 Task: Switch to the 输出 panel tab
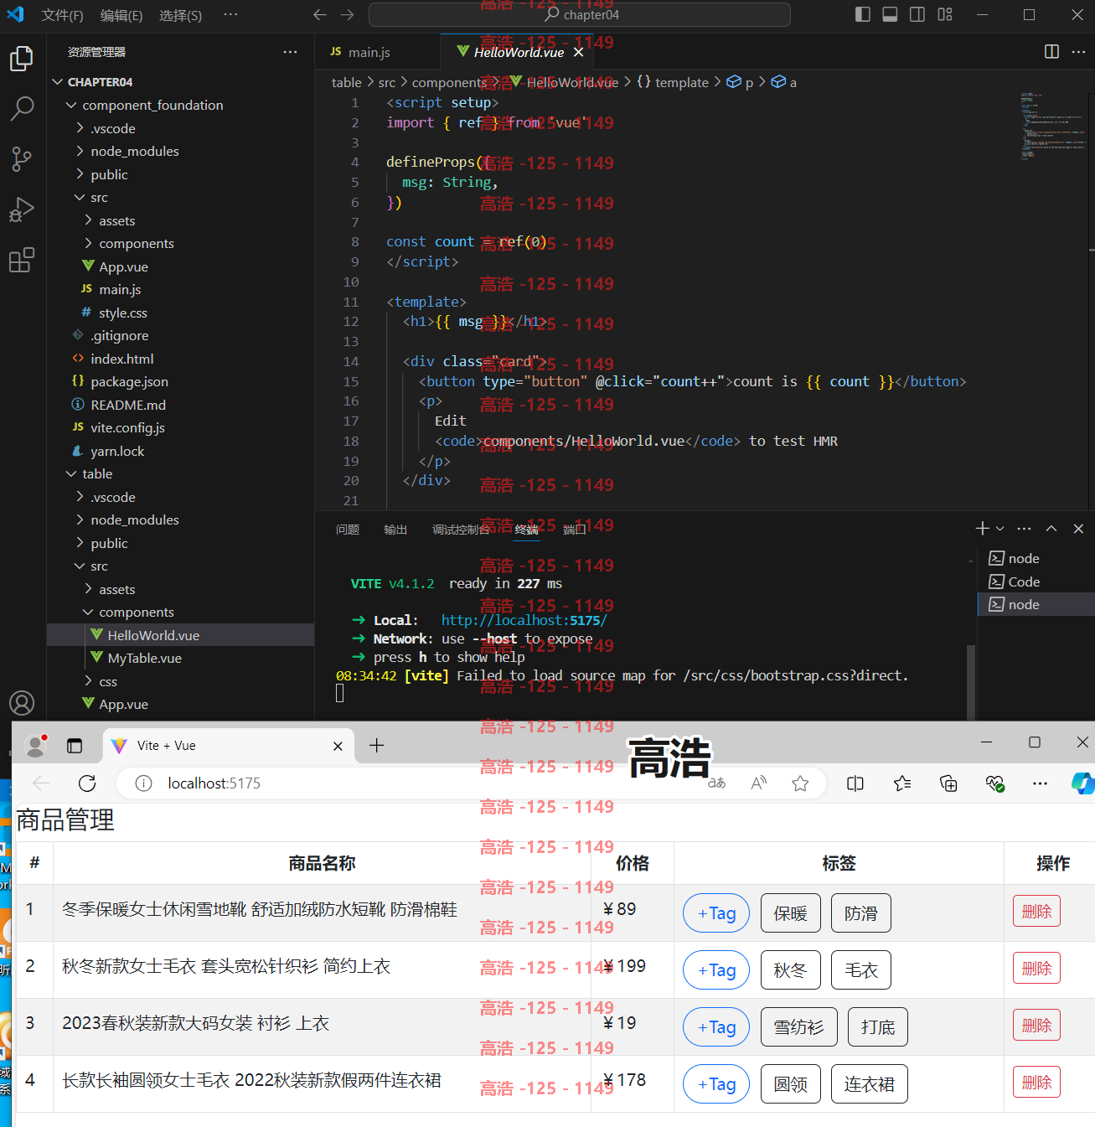[x=395, y=530]
